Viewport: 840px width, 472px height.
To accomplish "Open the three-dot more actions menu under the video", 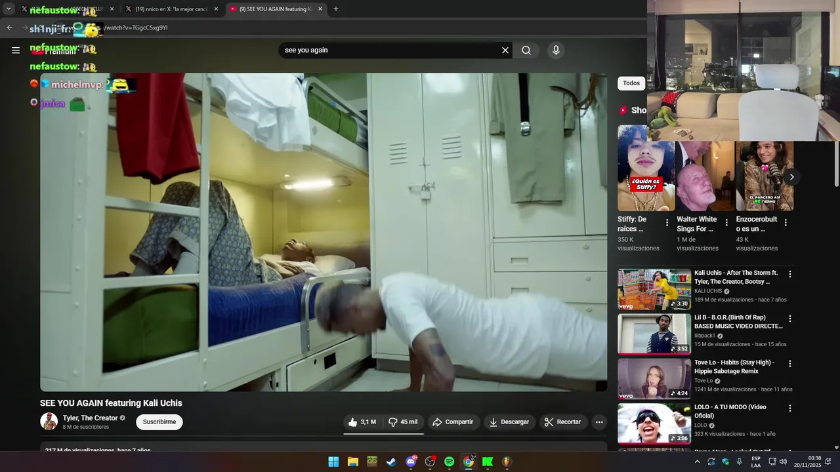I will (599, 422).
